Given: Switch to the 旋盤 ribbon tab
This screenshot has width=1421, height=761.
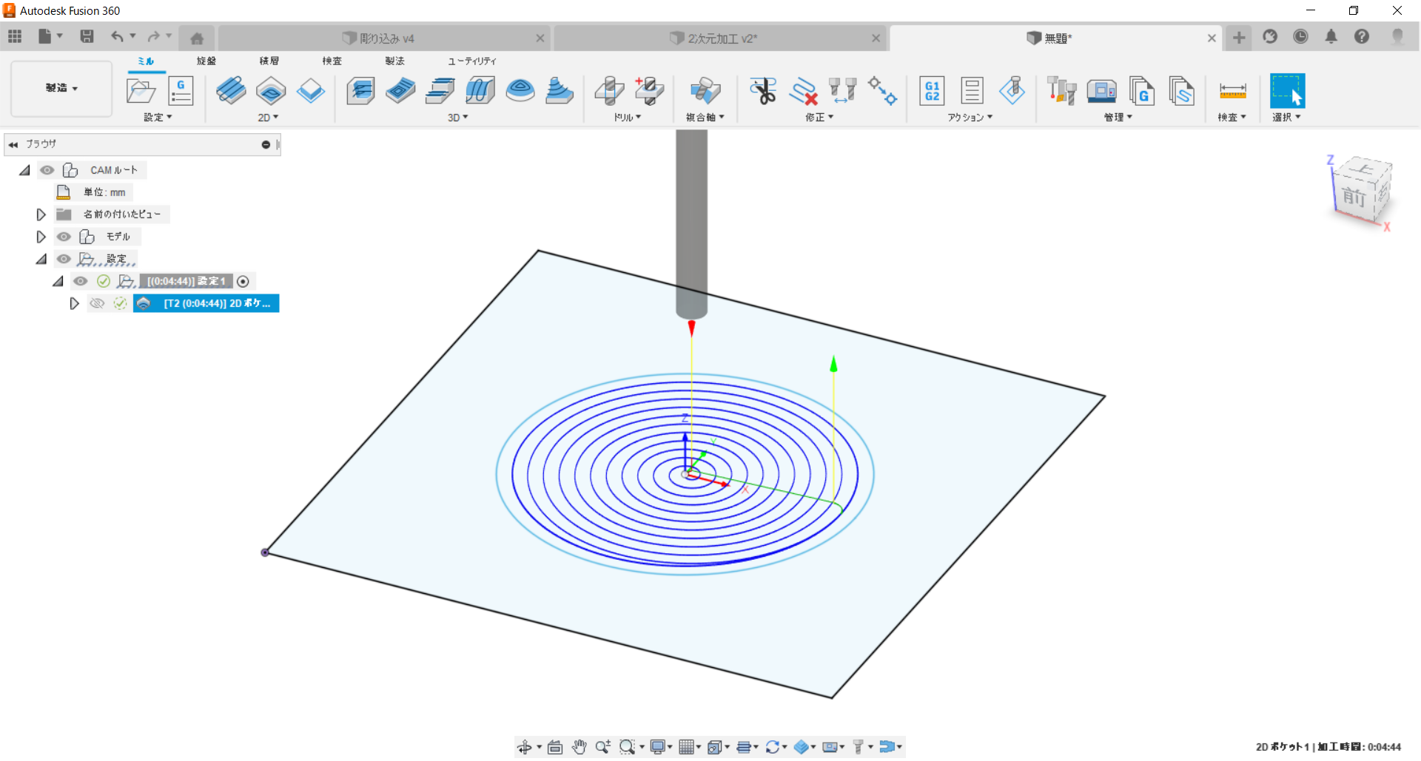Looking at the screenshot, I should [206, 61].
